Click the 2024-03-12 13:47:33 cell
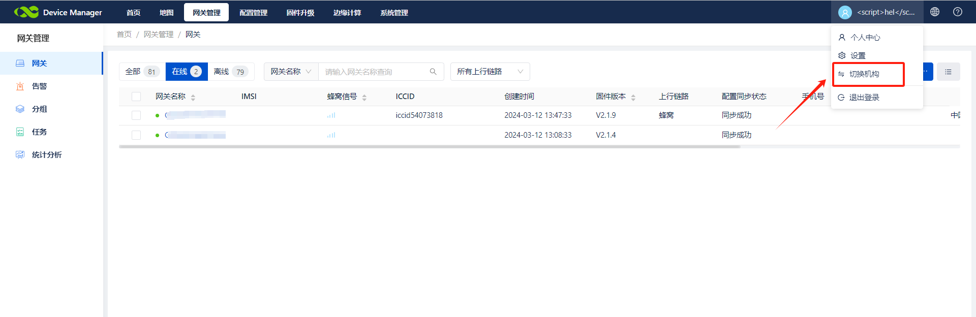976x317 pixels. [538, 115]
